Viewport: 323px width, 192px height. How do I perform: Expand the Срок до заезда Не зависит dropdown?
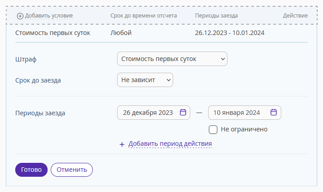pos(145,80)
